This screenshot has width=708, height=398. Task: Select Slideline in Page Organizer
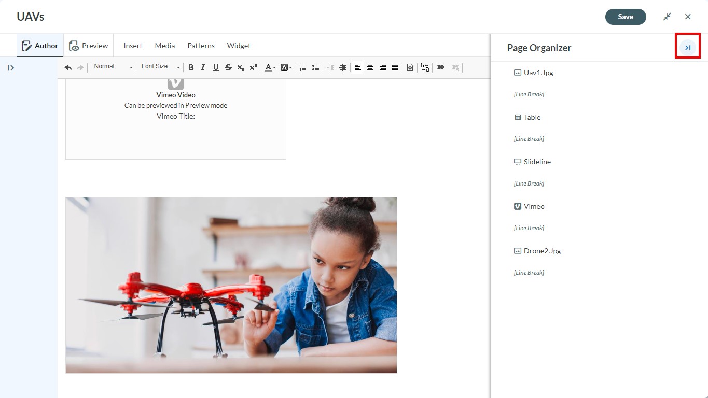[532, 162]
